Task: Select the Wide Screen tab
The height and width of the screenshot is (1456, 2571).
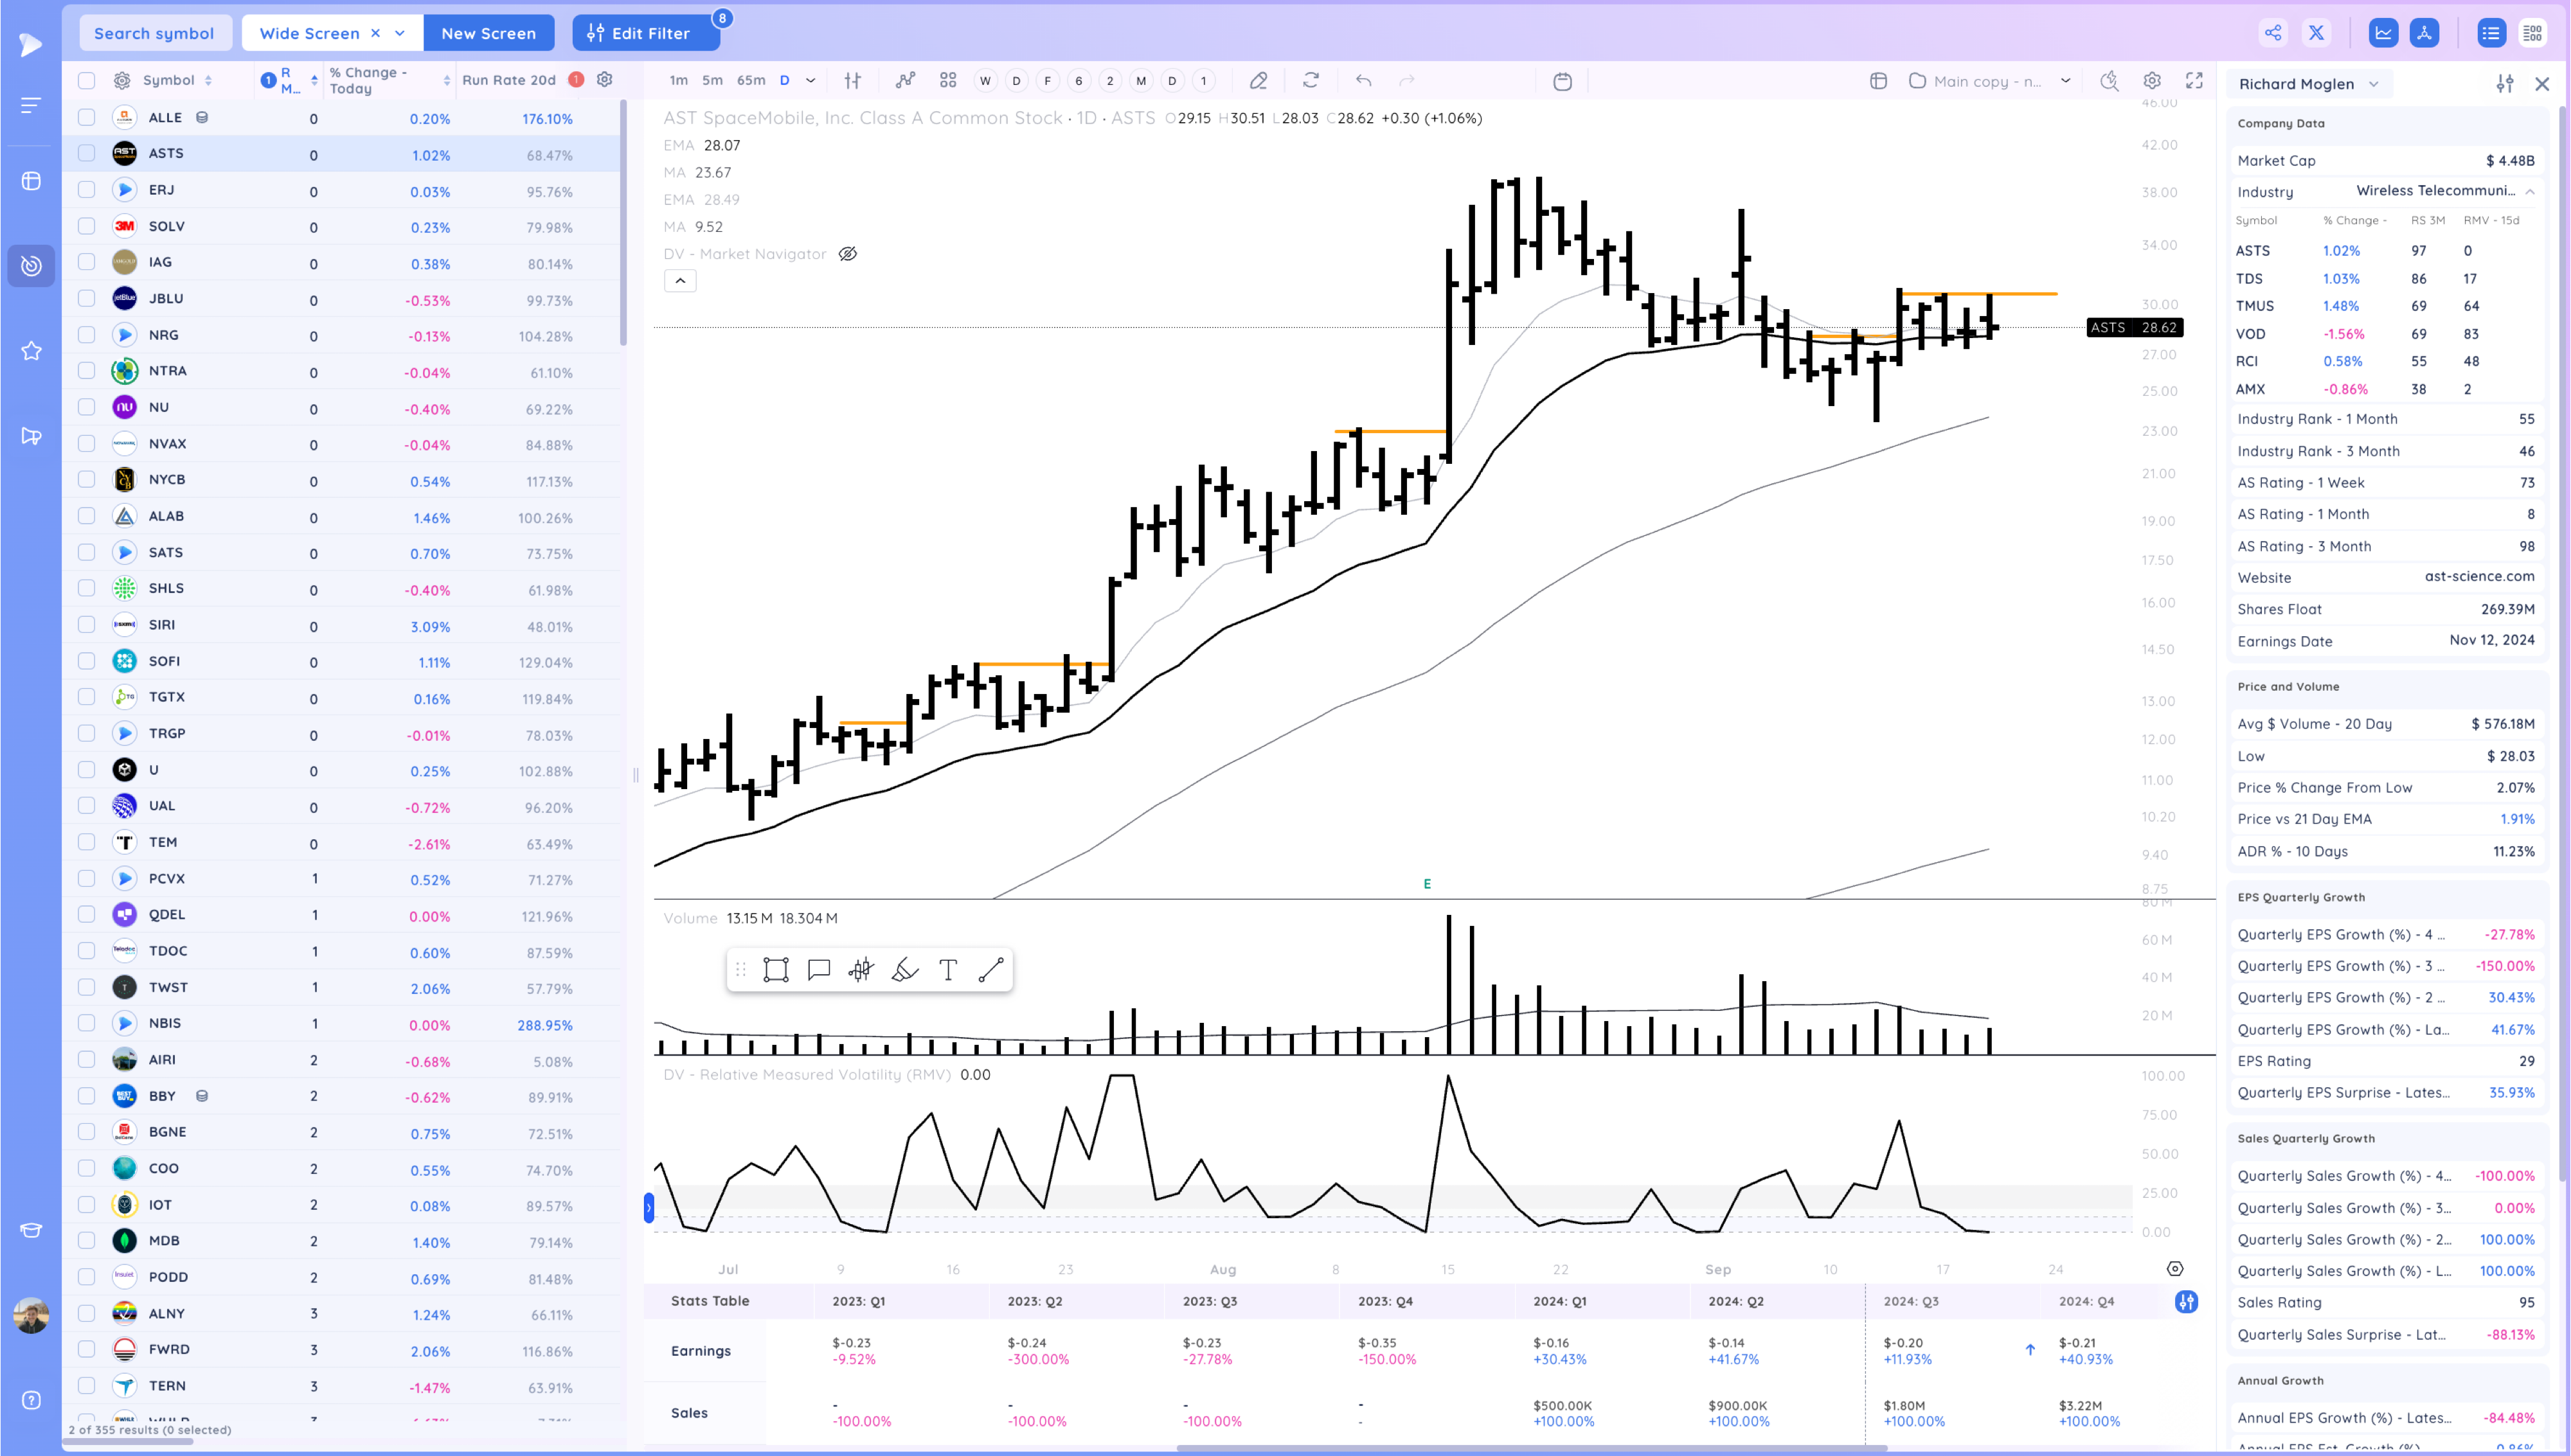Action: tap(309, 33)
